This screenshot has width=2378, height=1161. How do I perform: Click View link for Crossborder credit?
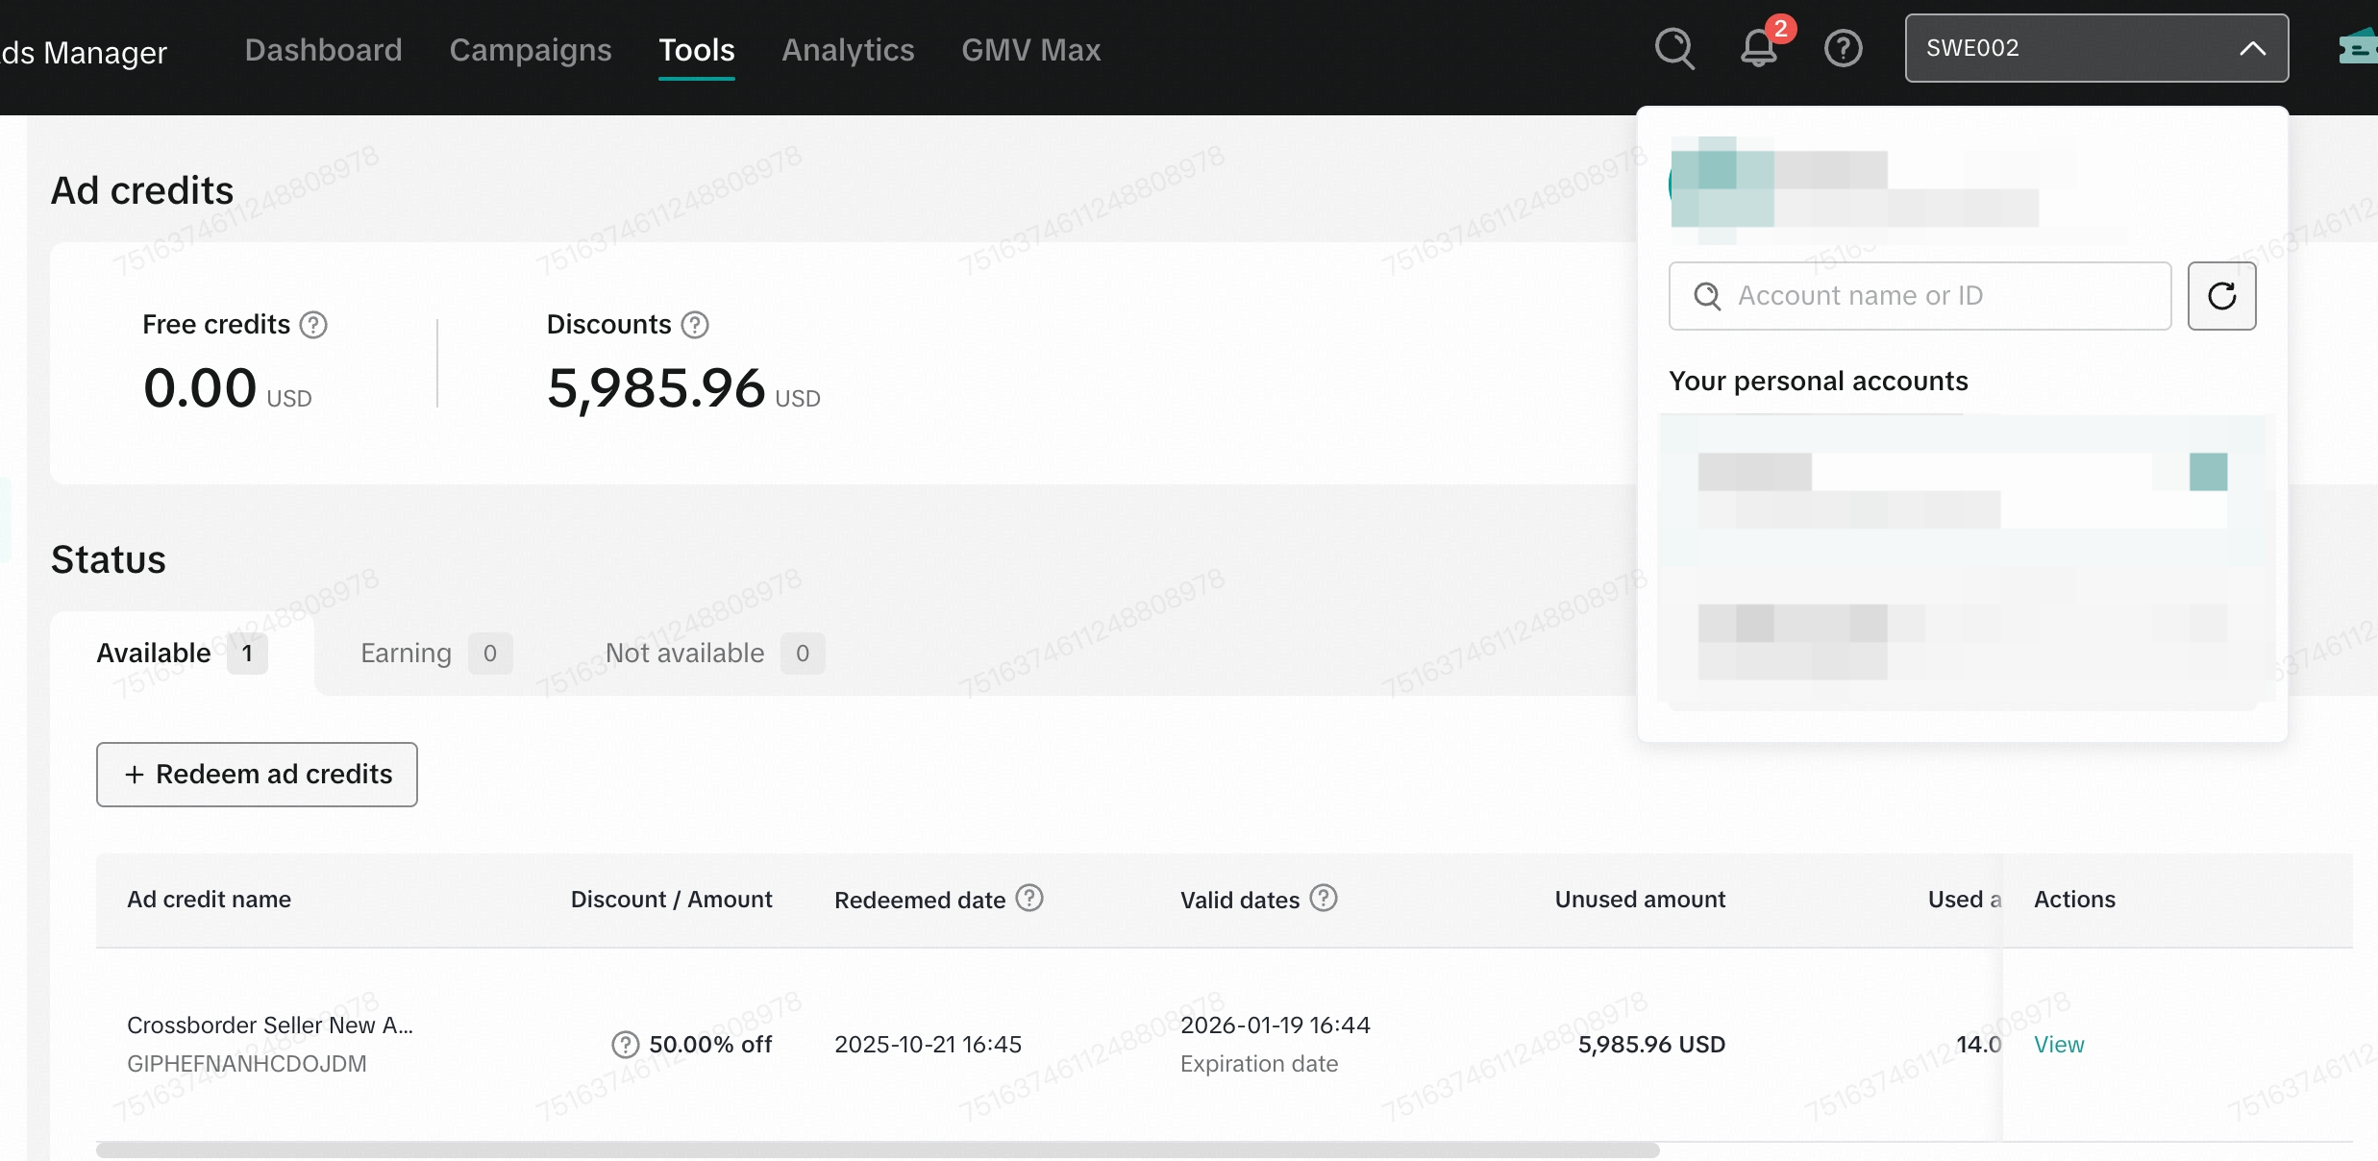coord(2059,1045)
